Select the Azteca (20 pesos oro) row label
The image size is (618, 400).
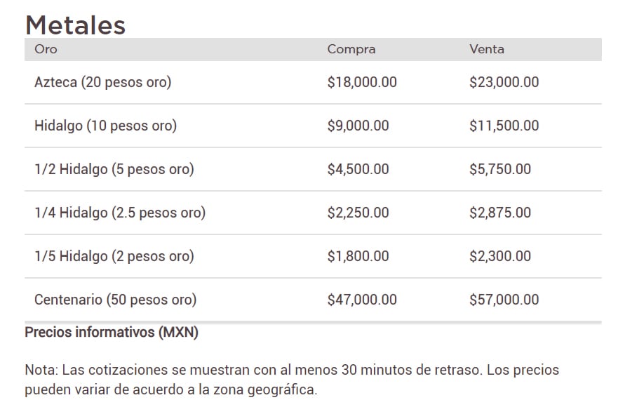click(102, 82)
